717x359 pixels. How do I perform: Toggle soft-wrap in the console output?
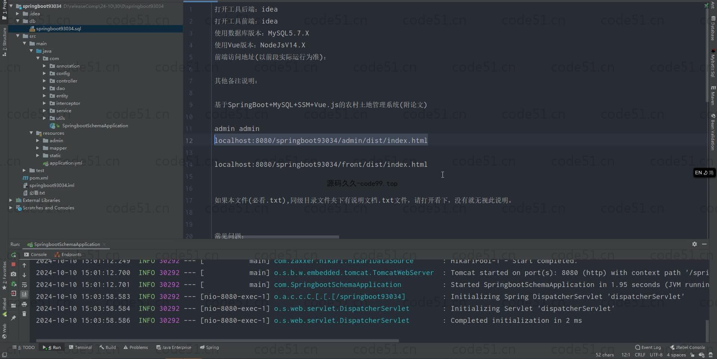tap(24, 285)
